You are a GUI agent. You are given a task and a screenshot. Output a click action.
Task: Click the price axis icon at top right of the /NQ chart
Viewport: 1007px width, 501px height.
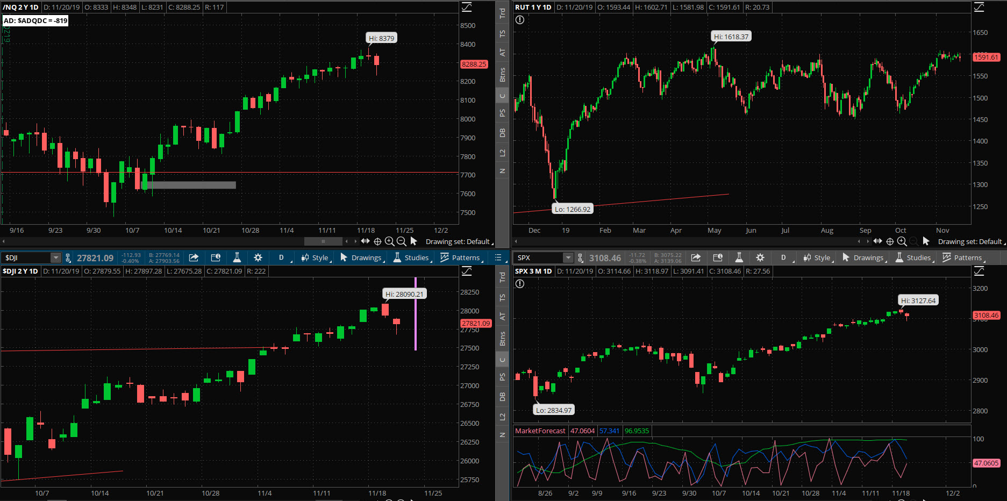coord(467,7)
